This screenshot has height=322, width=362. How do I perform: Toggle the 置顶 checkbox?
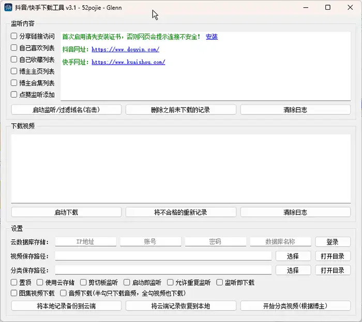[x=14, y=282]
